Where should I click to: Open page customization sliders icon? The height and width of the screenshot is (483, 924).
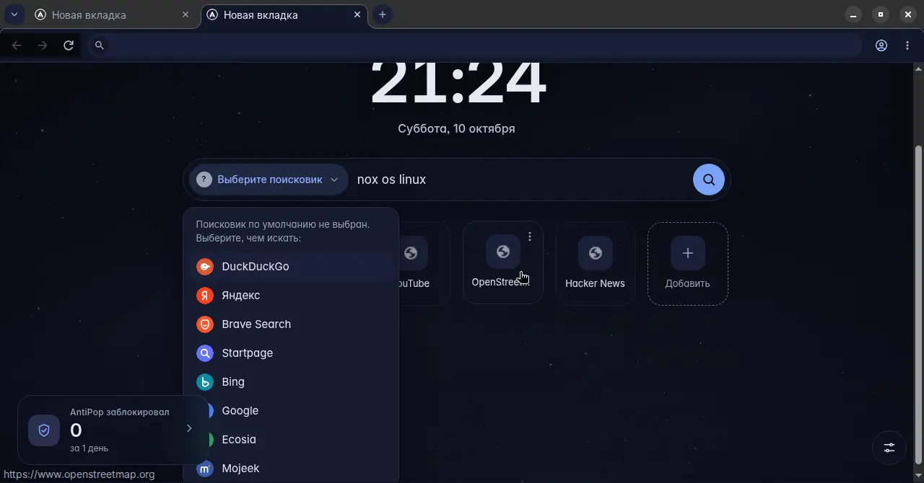(889, 447)
